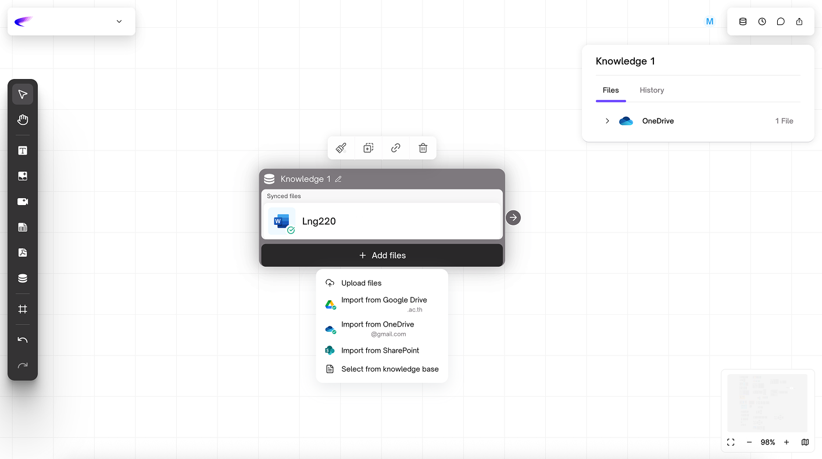Choose Select from knowledge base
822x459 pixels.
(x=389, y=369)
